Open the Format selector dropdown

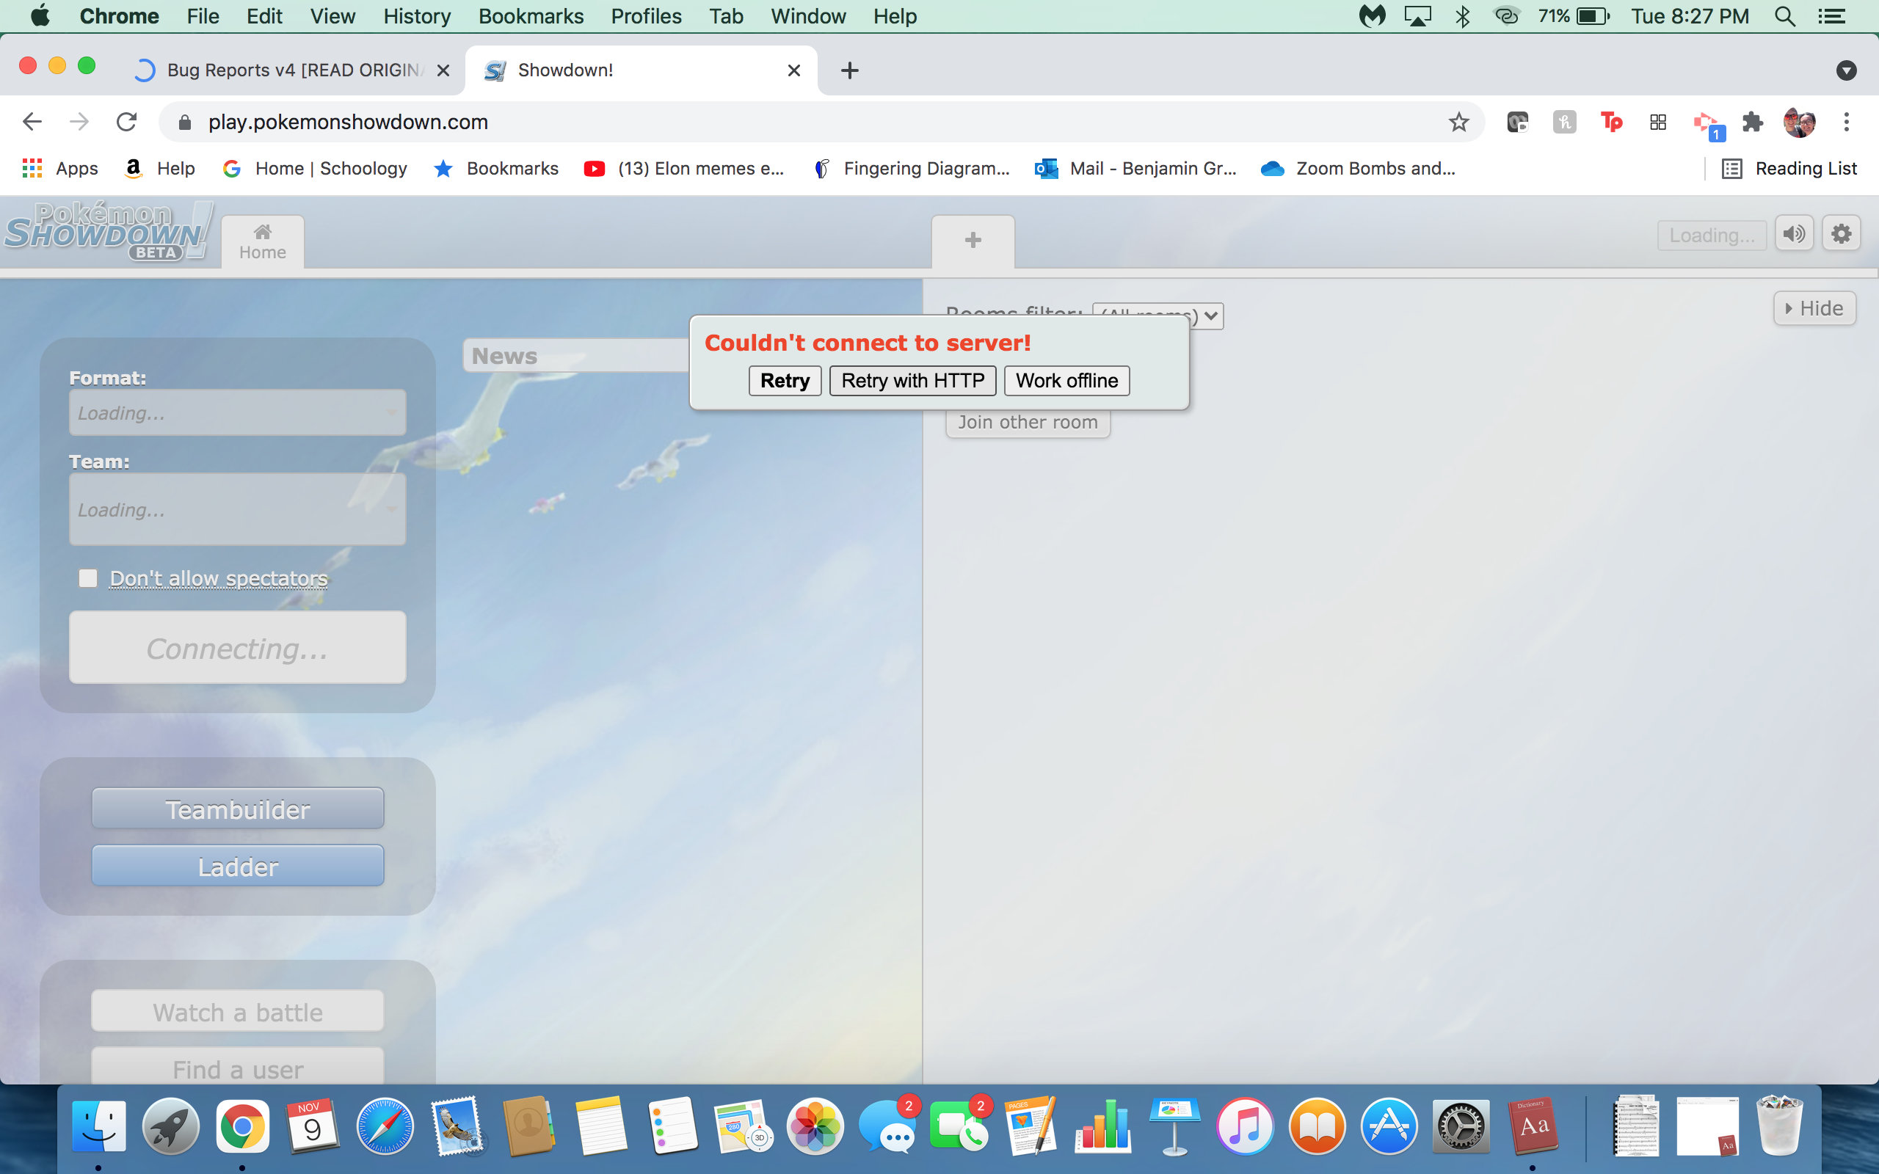pos(238,412)
